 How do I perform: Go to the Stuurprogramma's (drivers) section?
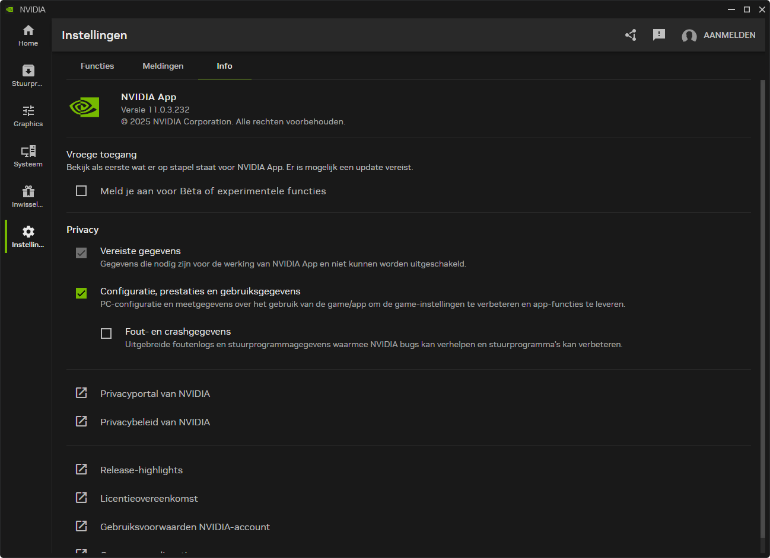pyautogui.click(x=28, y=76)
